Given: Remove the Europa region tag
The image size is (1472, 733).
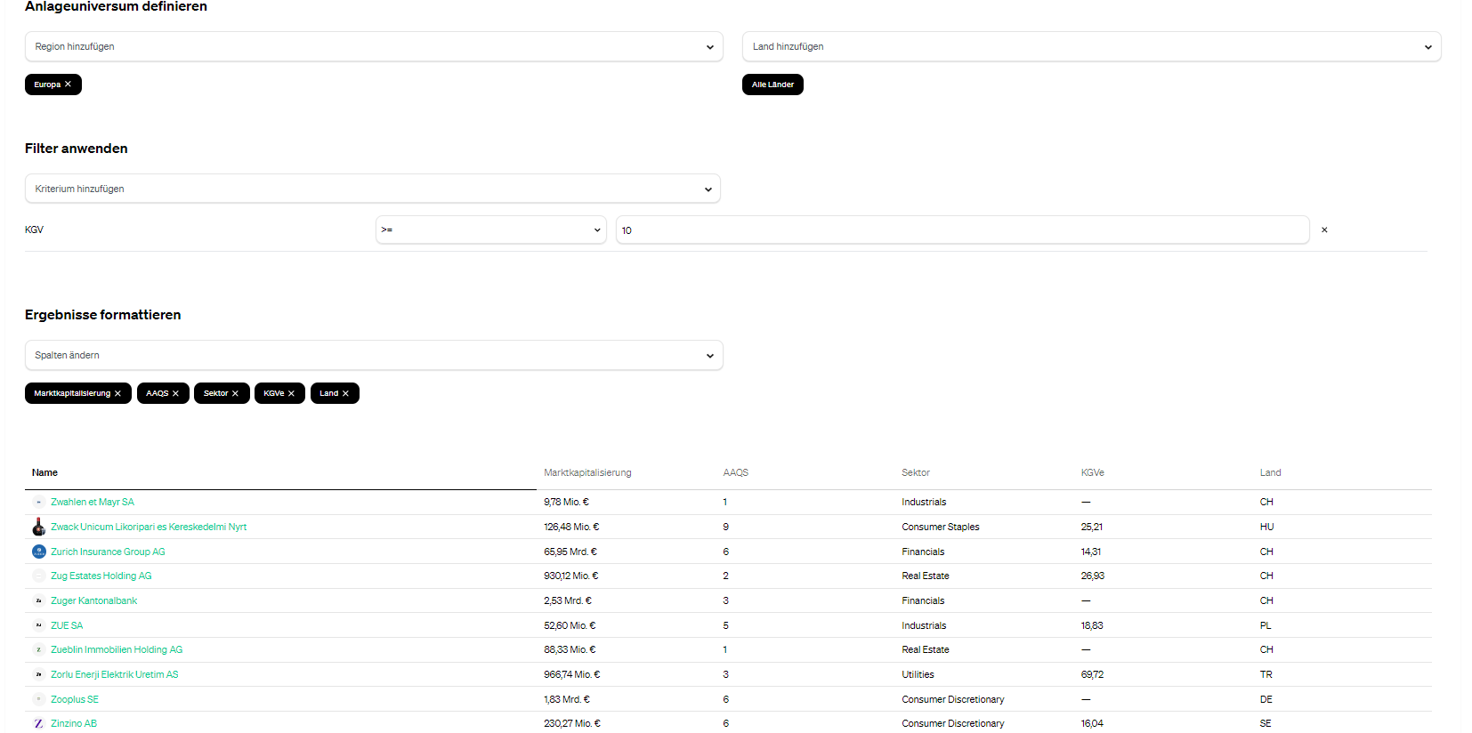Looking at the screenshot, I should [68, 85].
